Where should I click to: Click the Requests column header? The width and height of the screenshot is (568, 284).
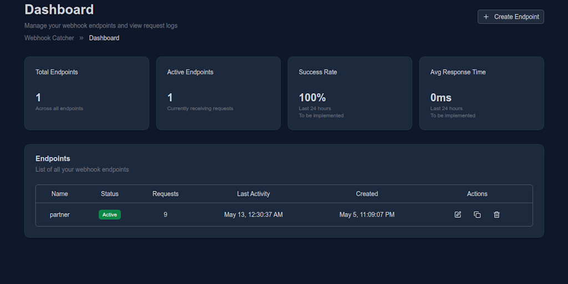[165, 194]
